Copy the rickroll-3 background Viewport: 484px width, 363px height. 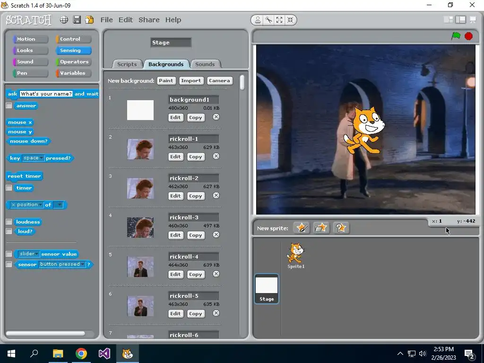(x=196, y=235)
